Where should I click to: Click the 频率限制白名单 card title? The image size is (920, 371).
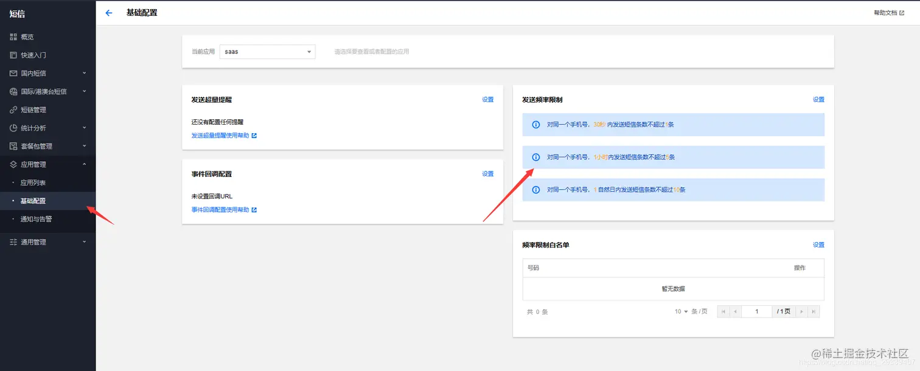point(546,245)
